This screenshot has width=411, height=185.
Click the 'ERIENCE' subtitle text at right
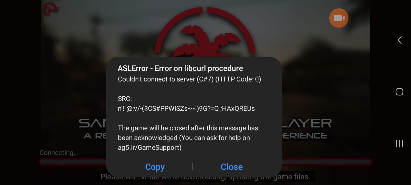pyautogui.click(x=304, y=136)
